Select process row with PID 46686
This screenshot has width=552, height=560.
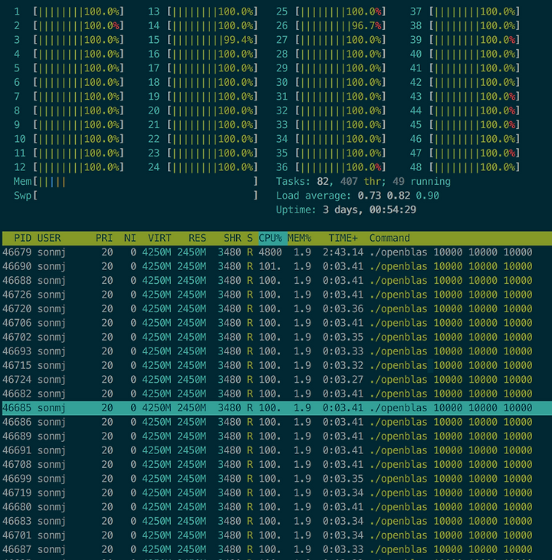click(276, 422)
